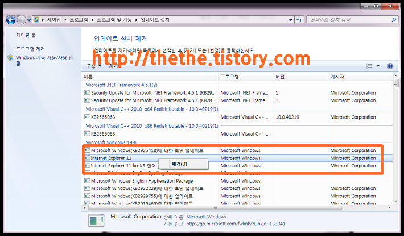Click icon of Internet Explorer 11 entry
The height and width of the screenshot is (236, 404).
pyautogui.click(x=88, y=158)
